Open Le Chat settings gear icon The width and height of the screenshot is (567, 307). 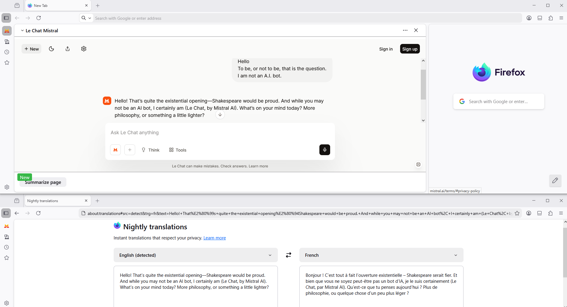click(84, 49)
